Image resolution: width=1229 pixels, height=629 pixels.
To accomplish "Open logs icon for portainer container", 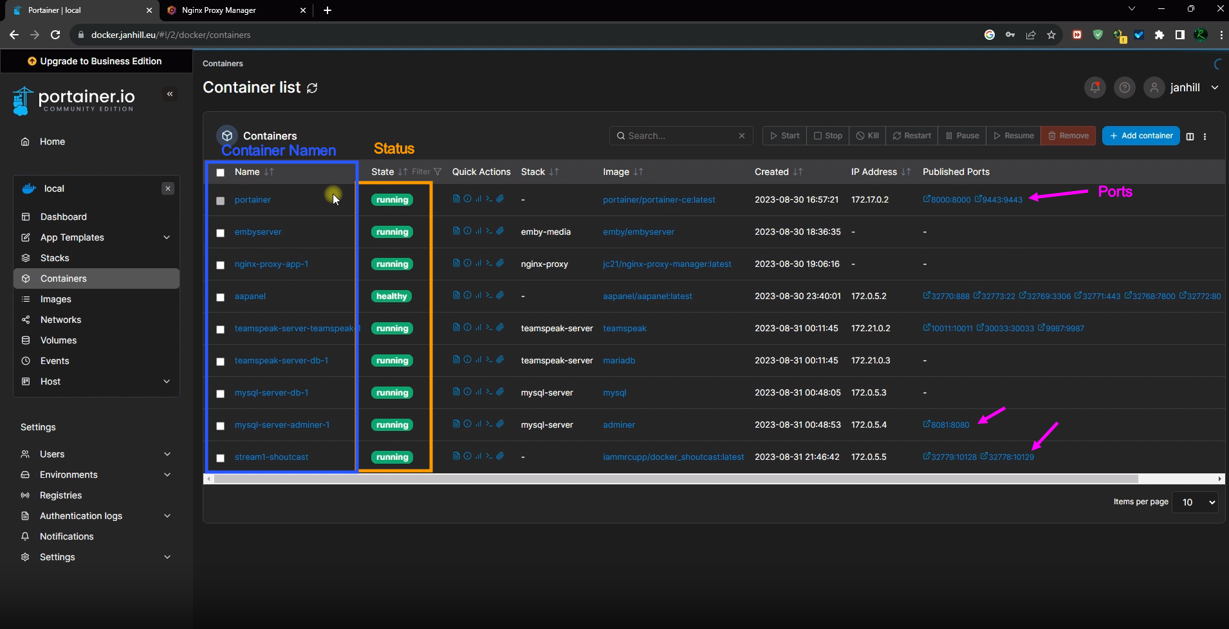I will [456, 199].
